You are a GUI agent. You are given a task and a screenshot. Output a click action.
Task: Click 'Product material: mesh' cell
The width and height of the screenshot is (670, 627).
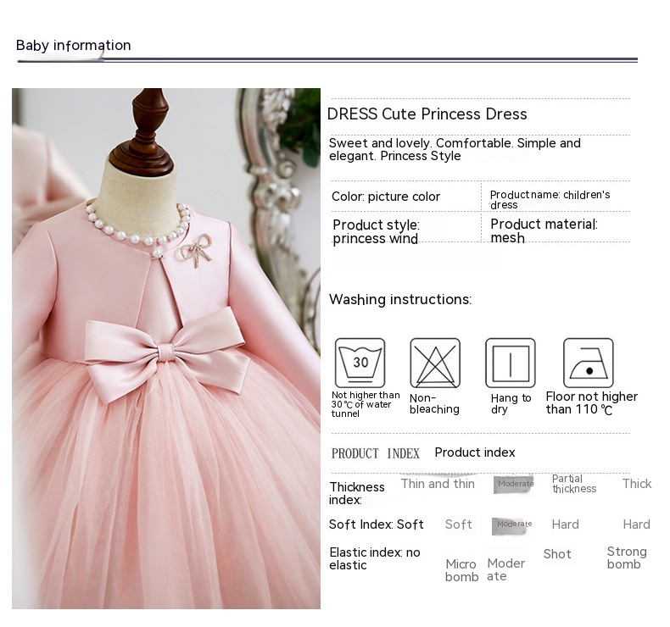pos(544,230)
